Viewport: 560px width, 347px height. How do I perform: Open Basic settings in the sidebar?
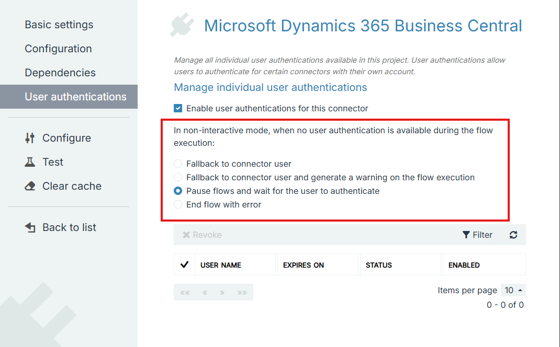click(59, 25)
